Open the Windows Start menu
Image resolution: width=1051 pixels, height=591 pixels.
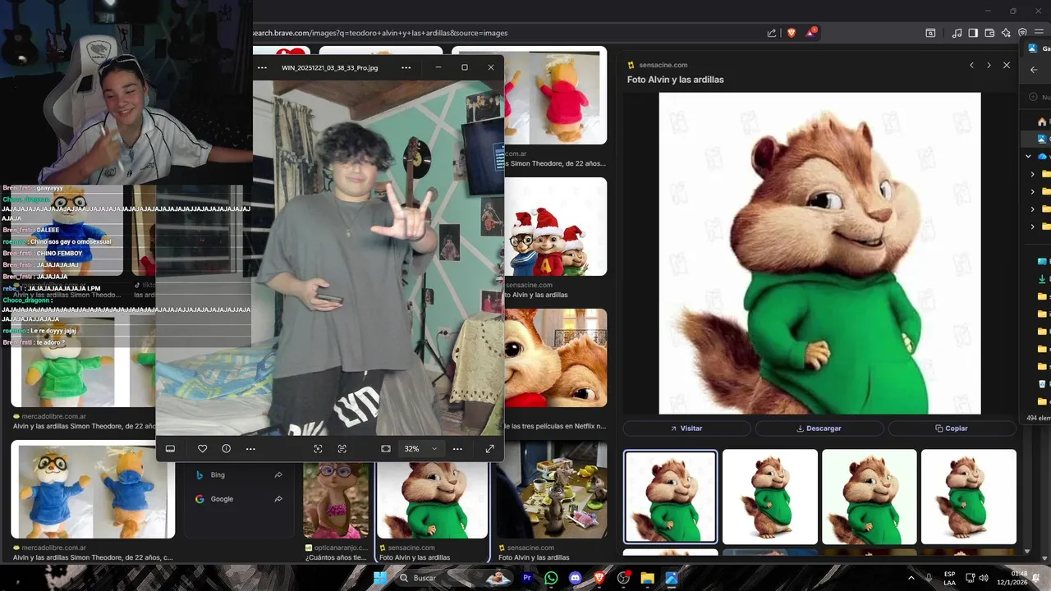[x=380, y=578]
